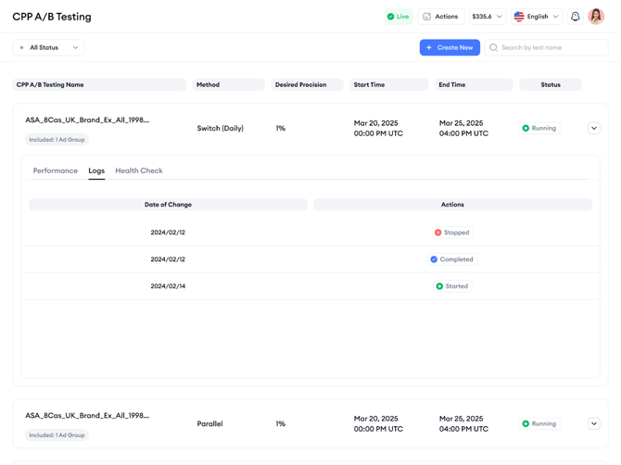This screenshot has height=465, width=621.
Task: Select the Logs tab
Action: [x=96, y=170]
